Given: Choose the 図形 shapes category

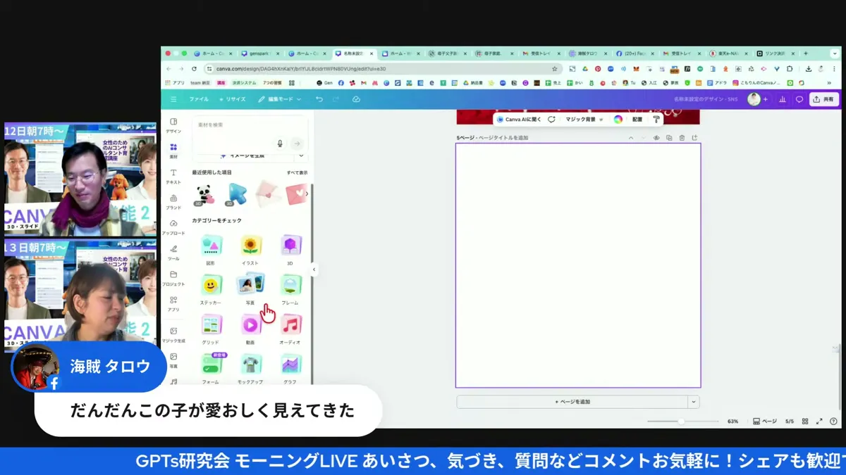Looking at the screenshot, I should click(211, 250).
